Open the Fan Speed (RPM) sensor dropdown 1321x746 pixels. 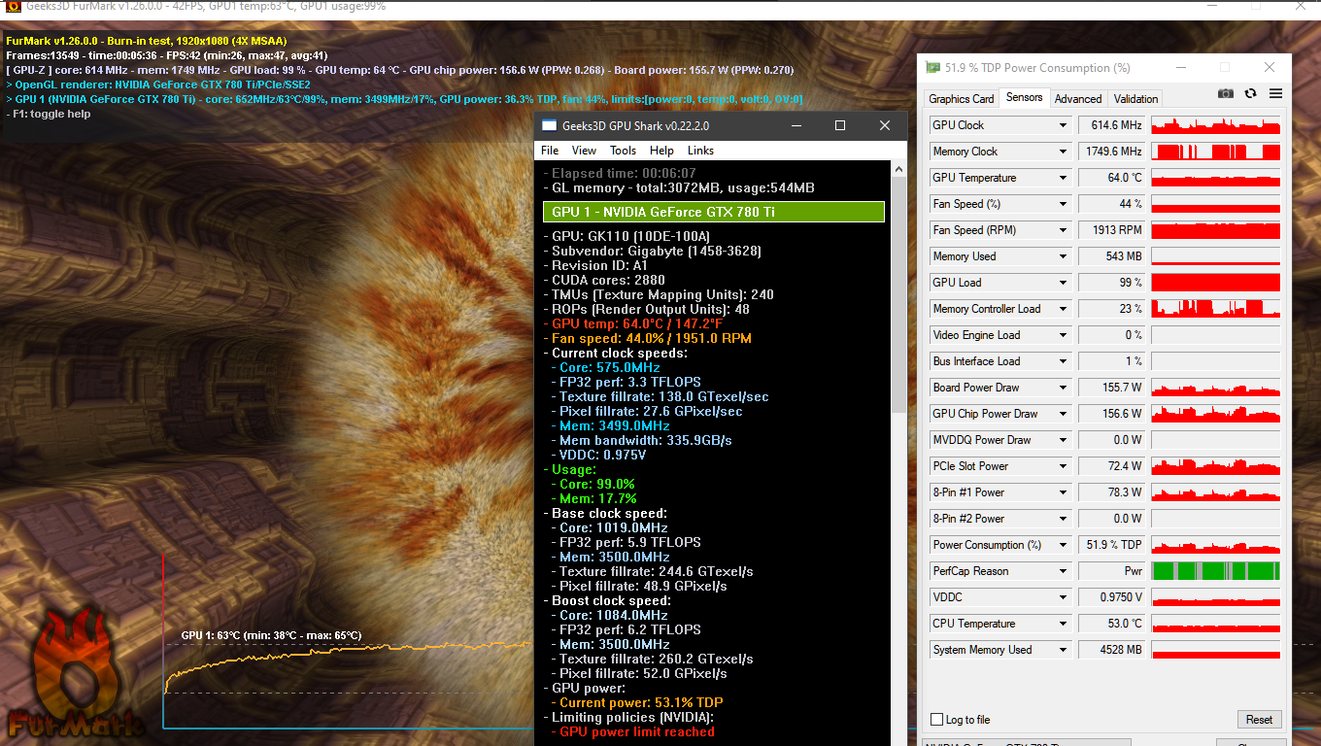[x=1063, y=230]
